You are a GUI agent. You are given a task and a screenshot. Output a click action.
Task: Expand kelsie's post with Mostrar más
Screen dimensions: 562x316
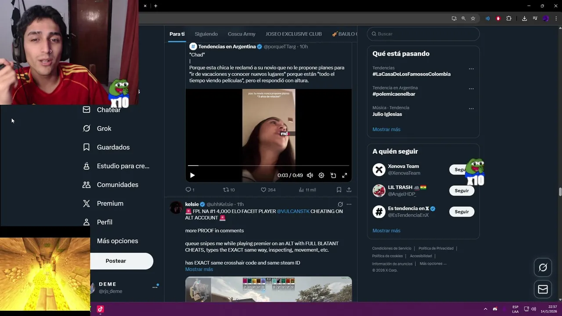coord(199,269)
